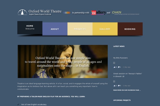The height and width of the screenshot is (106, 160).
Task: Click the Upcoming Projects heading
Action: pos(122,100)
